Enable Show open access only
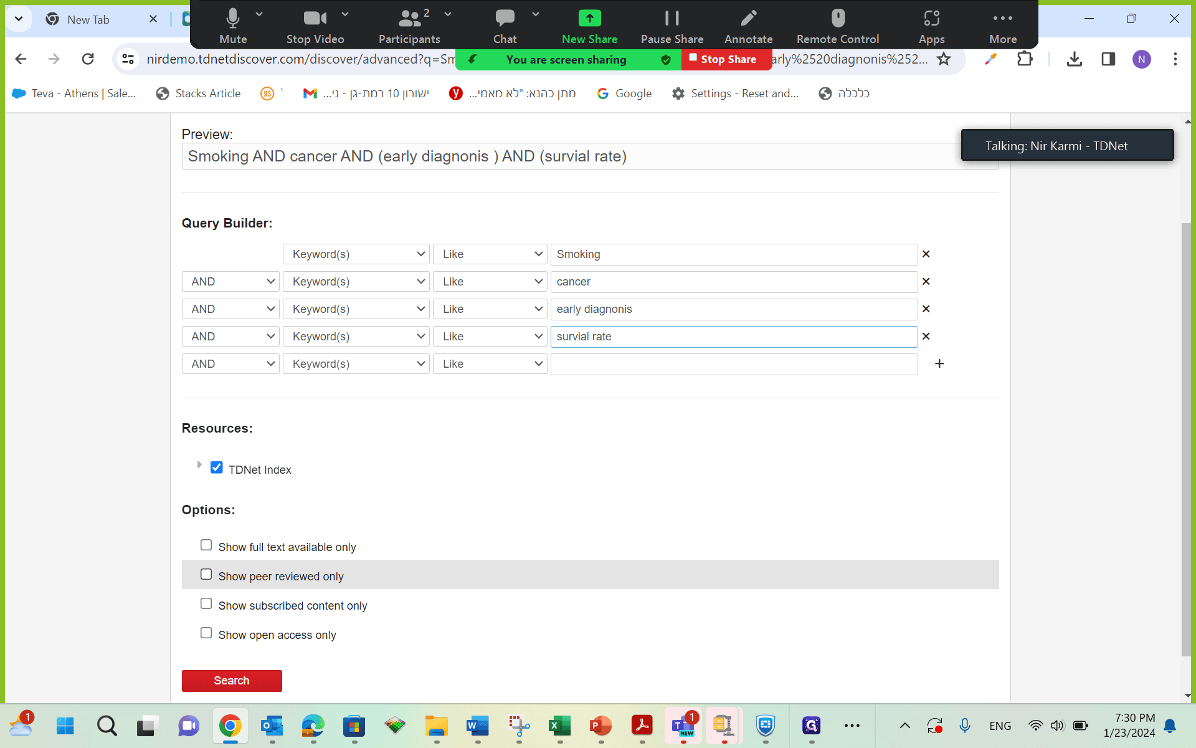The image size is (1196, 748). tap(206, 633)
